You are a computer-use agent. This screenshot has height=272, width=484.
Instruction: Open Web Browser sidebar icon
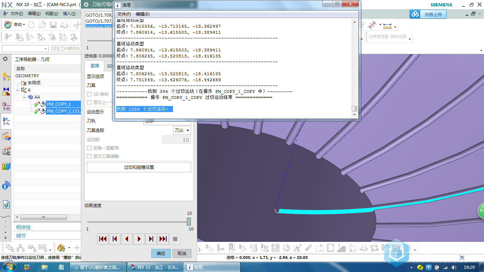click(x=6, y=204)
